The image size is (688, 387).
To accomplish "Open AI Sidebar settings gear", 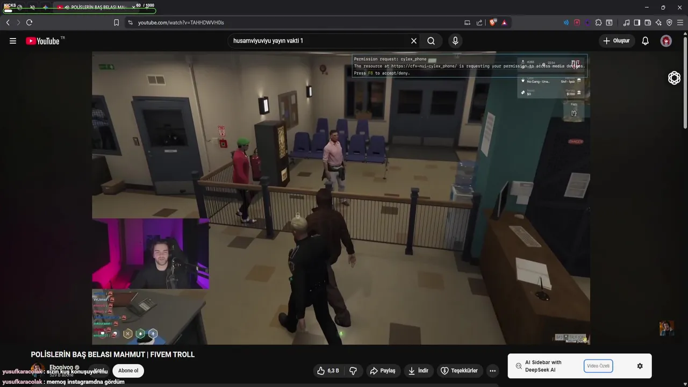I will tap(640, 366).
